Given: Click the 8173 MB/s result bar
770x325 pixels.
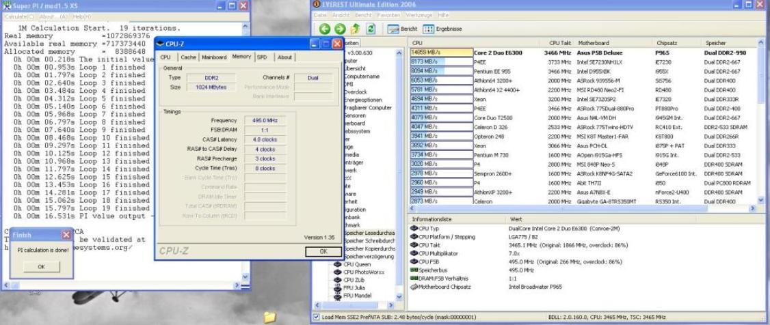Looking at the screenshot, I should click(x=442, y=61).
